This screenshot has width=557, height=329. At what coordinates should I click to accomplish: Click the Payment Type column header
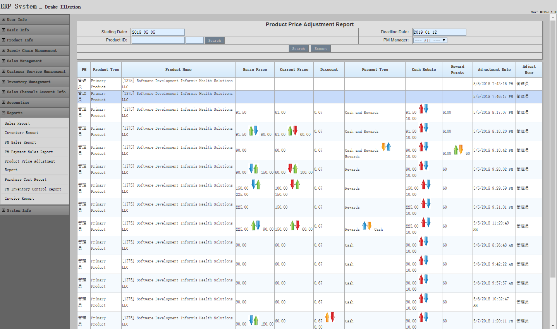(x=375, y=70)
